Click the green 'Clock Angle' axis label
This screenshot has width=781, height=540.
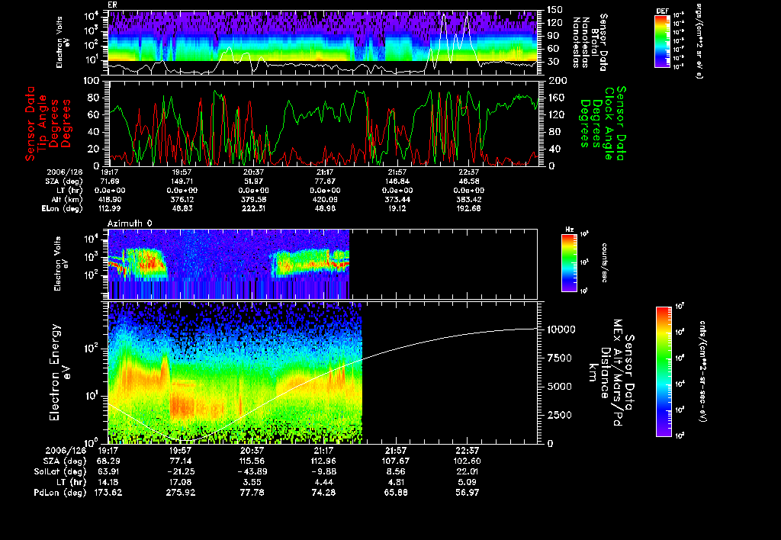(608, 124)
